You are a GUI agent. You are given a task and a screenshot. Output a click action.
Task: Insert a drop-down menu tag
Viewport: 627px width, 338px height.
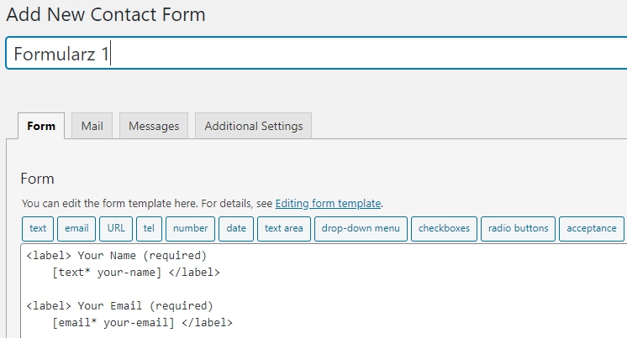coord(361,228)
